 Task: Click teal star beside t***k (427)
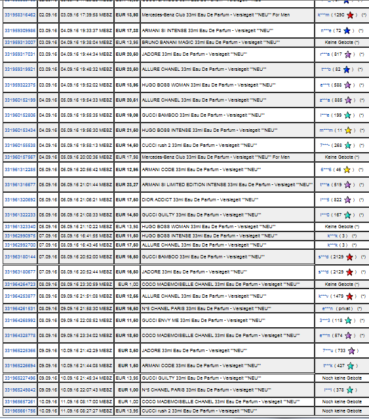click(350, 366)
